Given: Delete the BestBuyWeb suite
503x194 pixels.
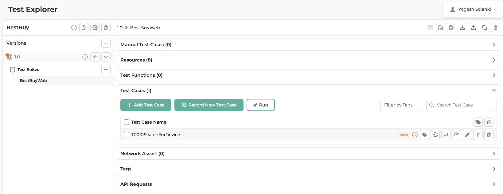Looking at the screenshot, I should pyautogui.click(x=496, y=28).
